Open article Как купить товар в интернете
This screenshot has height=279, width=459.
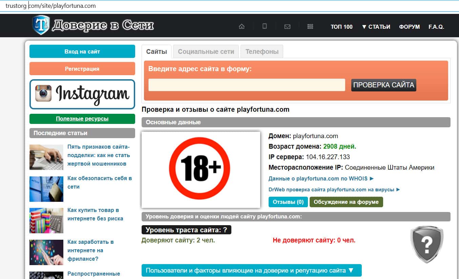pos(95,214)
